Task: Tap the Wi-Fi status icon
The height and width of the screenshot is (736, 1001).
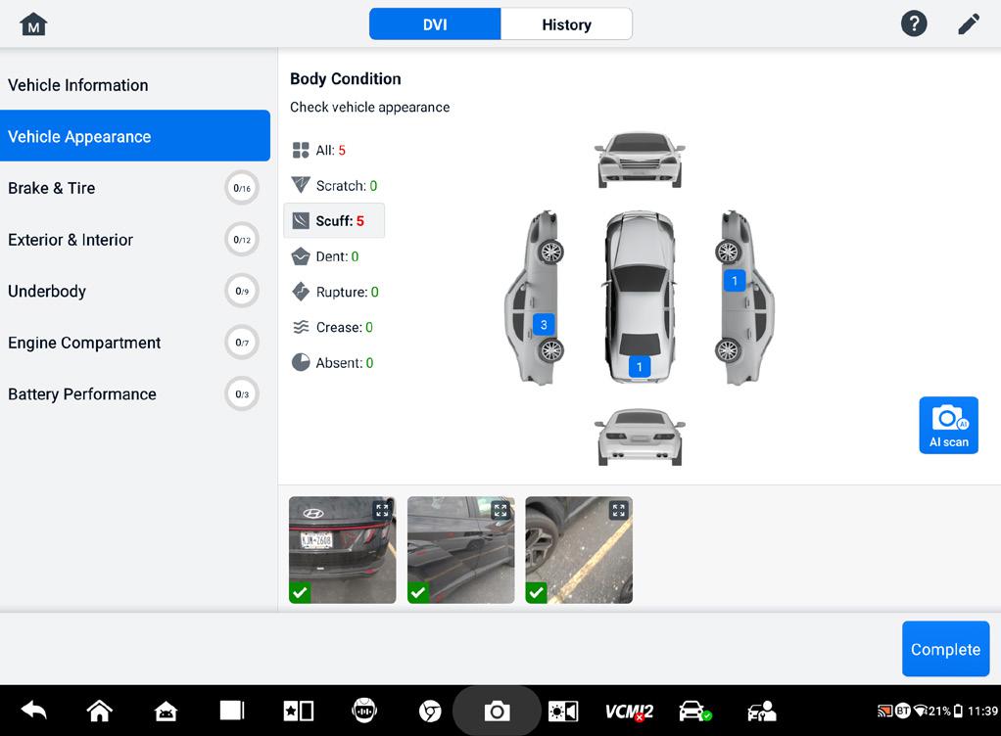Action: click(x=920, y=711)
